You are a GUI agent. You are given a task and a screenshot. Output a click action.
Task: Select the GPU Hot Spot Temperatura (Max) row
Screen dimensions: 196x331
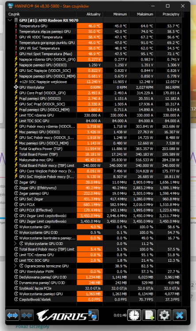(x=94, y=54)
